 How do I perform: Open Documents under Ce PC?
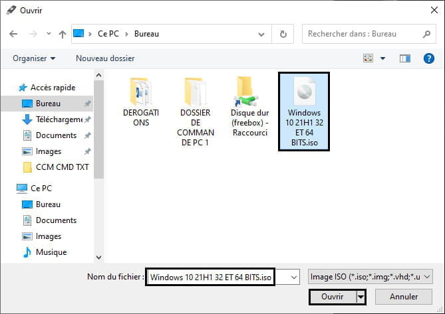click(49, 220)
